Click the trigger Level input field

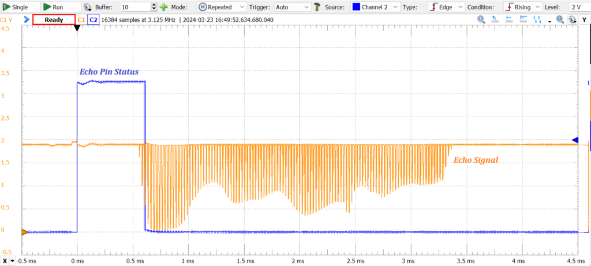click(x=579, y=8)
